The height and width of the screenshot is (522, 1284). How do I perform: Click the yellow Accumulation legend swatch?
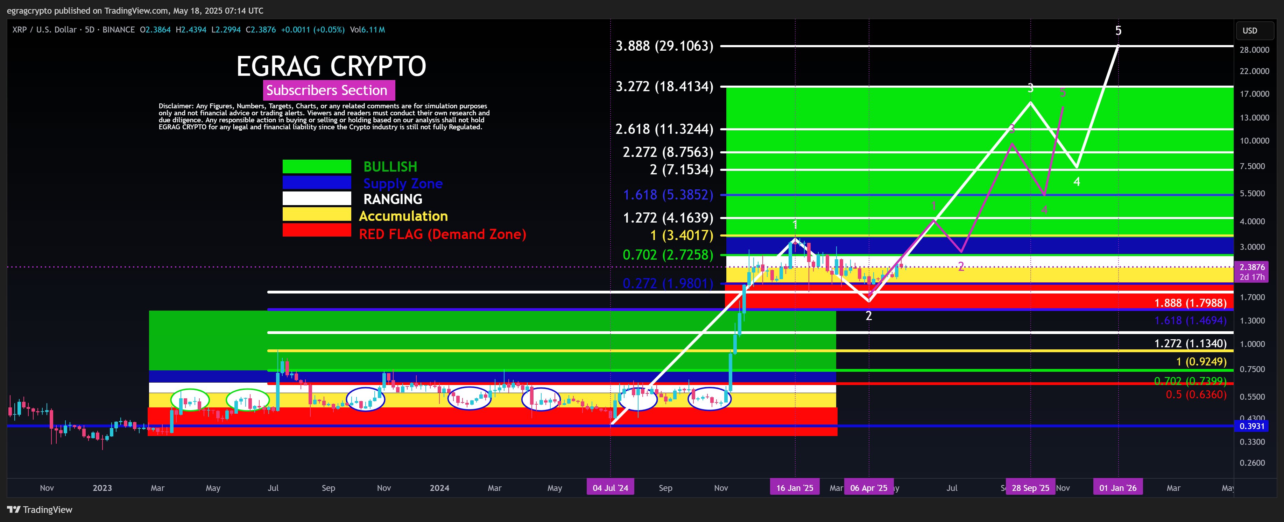317,215
